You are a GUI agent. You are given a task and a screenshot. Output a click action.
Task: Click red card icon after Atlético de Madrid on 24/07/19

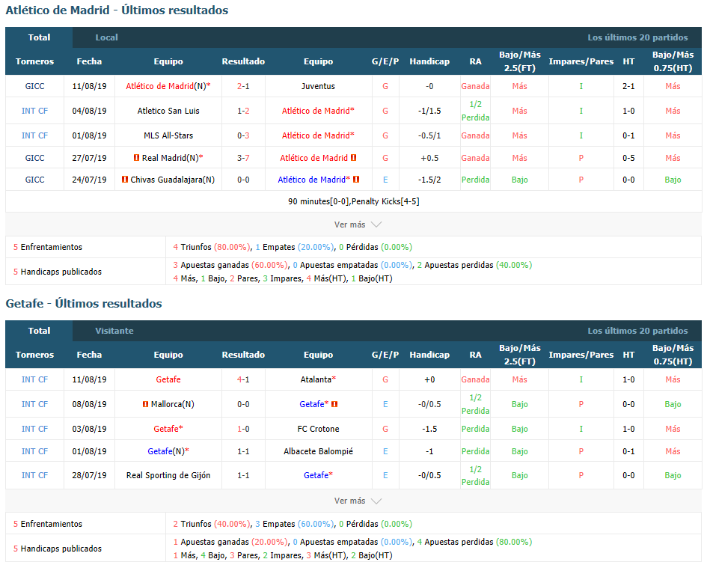click(x=356, y=180)
